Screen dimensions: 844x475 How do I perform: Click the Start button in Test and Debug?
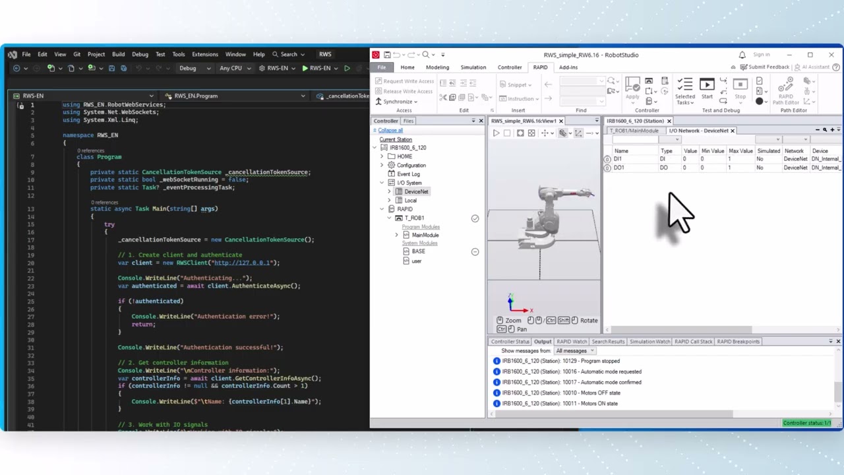(x=707, y=89)
